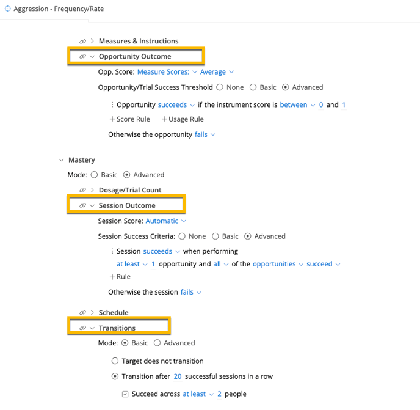Collapse the Mastery section

[61, 160]
